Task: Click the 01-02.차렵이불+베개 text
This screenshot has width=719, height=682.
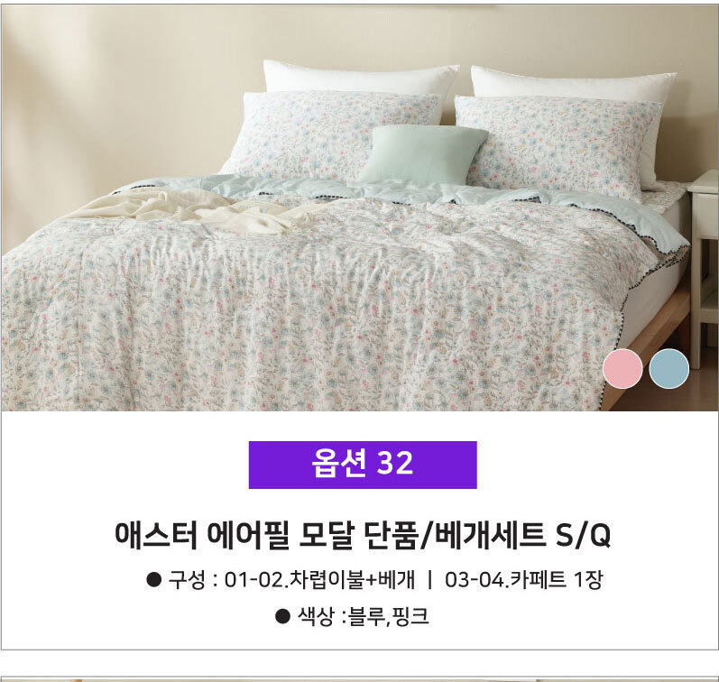Action: click(319, 580)
